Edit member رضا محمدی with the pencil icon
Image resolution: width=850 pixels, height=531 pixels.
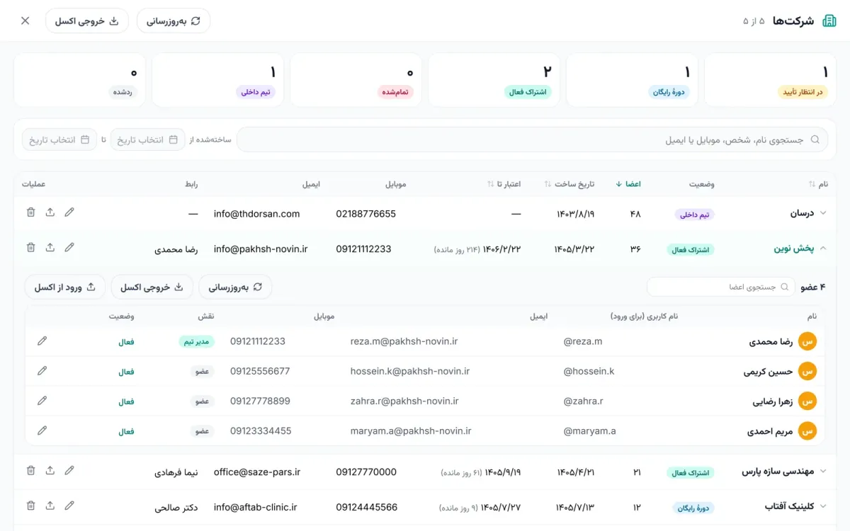(x=42, y=341)
